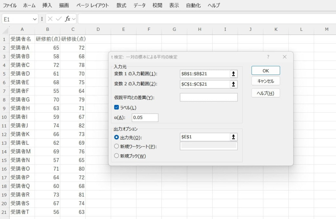Click the α value field showing 0.05
This screenshot has height=219, width=336.
pos(145,118)
